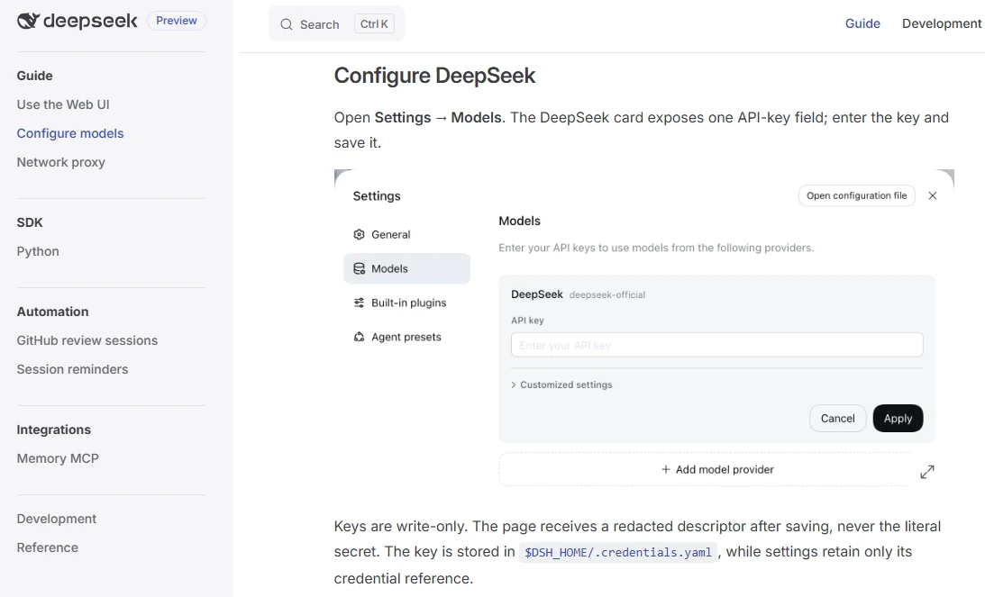Click the Settings dialog title

pyautogui.click(x=377, y=196)
